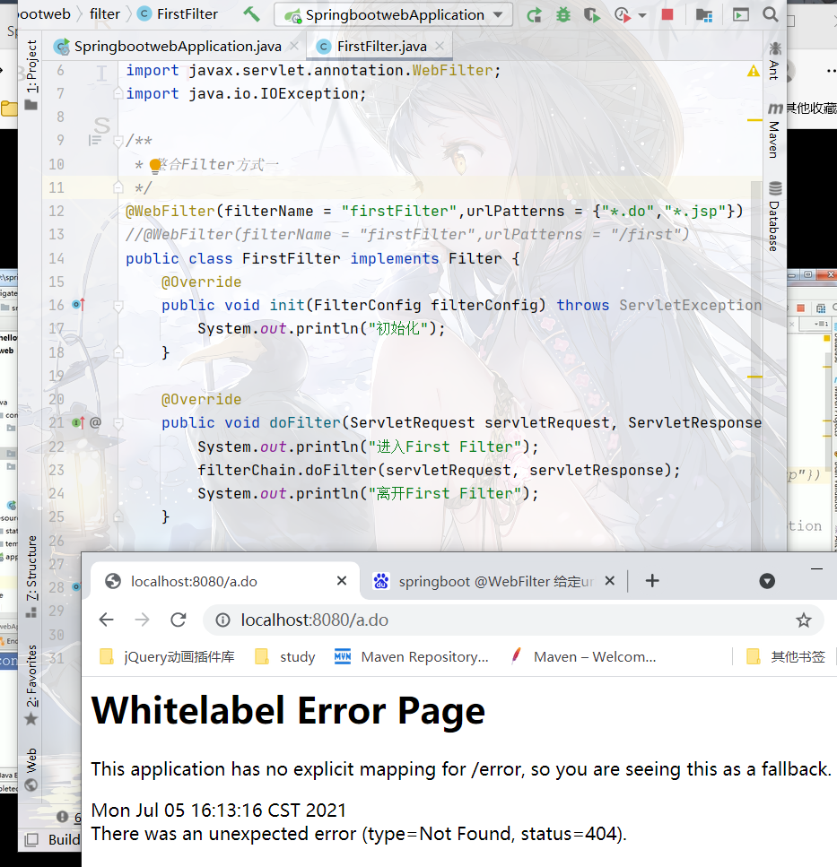Click the Whitelabel Error Page heading
The height and width of the screenshot is (867, 837).
click(x=288, y=710)
